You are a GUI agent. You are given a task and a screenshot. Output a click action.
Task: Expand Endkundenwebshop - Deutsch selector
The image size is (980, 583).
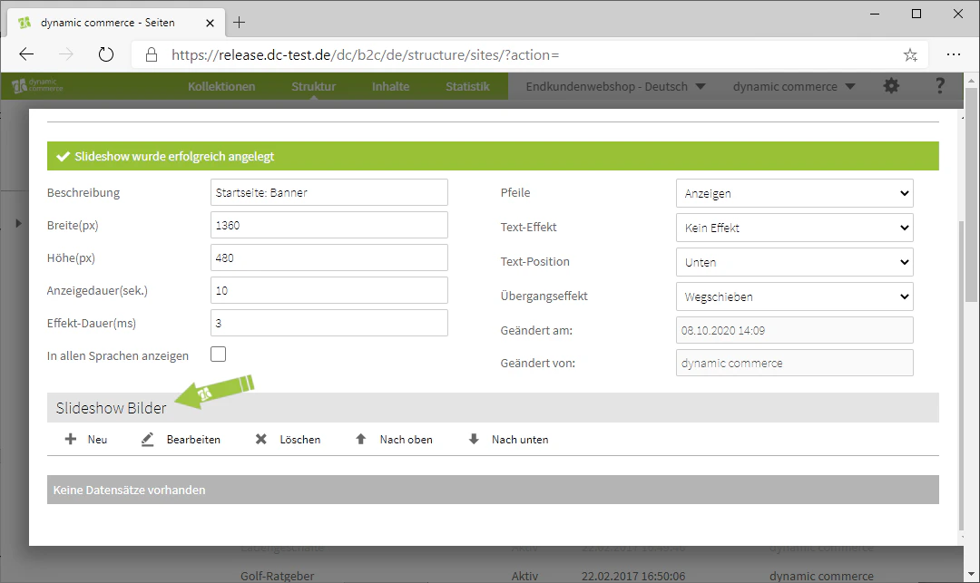(x=615, y=86)
